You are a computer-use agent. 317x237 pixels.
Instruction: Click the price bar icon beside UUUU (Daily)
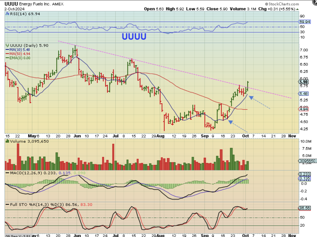coord(7,46)
